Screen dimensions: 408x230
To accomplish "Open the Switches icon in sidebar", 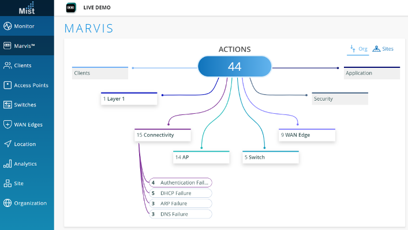I will (x=8, y=105).
